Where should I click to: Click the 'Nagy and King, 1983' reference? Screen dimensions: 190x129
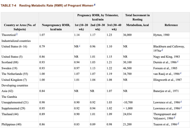(x=167, y=57)
